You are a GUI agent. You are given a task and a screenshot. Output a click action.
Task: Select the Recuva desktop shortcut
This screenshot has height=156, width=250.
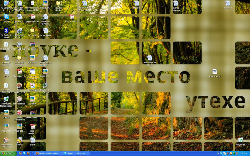[x=19, y=142]
